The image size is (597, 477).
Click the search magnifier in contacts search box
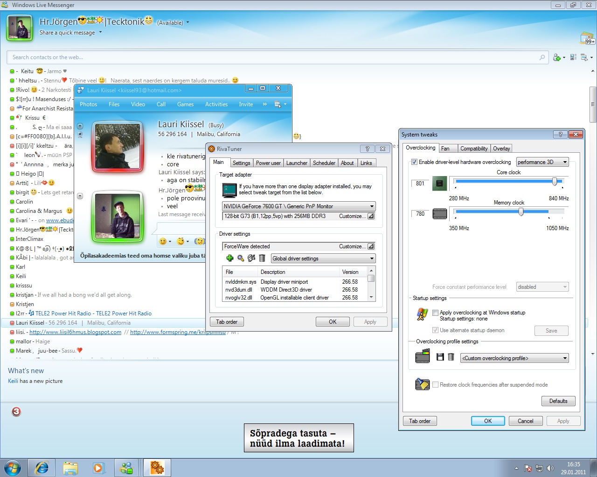click(x=542, y=57)
